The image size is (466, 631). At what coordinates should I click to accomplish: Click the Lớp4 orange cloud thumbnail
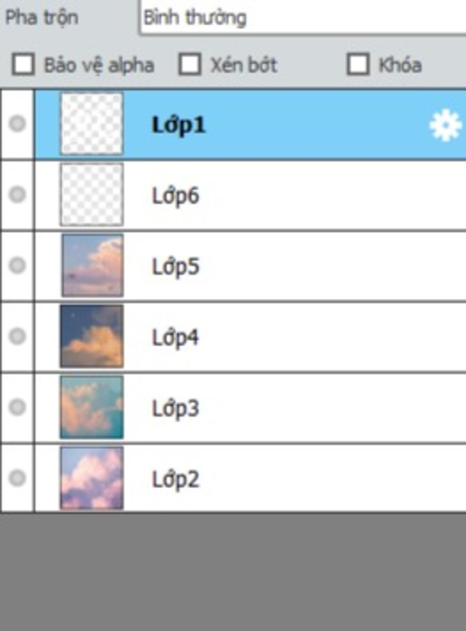click(x=91, y=336)
